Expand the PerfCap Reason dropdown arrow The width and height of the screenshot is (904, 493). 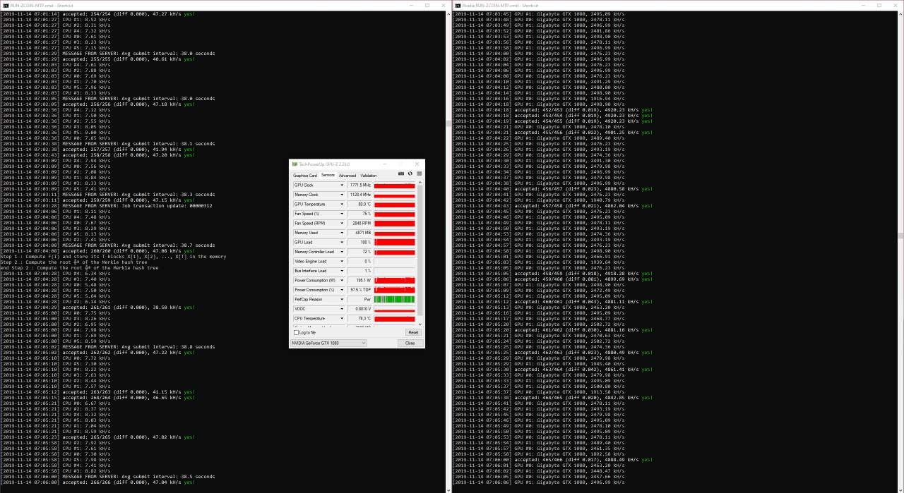point(342,299)
